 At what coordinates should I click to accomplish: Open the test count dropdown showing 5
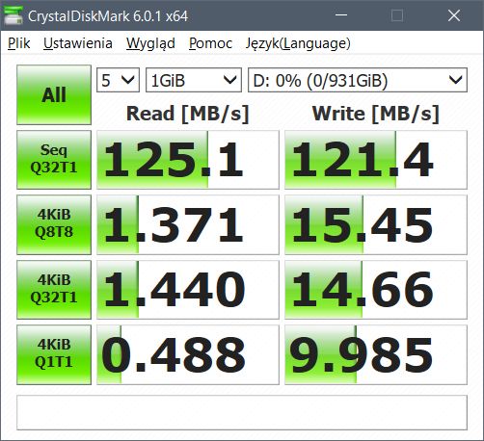pyautogui.click(x=118, y=80)
